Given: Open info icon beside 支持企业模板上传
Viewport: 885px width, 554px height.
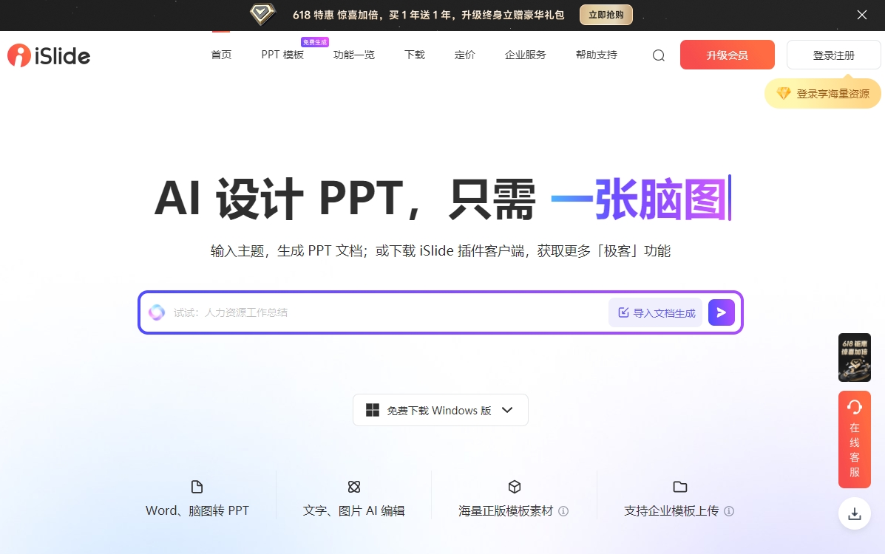Looking at the screenshot, I should pyautogui.click(x=729, y=511).
